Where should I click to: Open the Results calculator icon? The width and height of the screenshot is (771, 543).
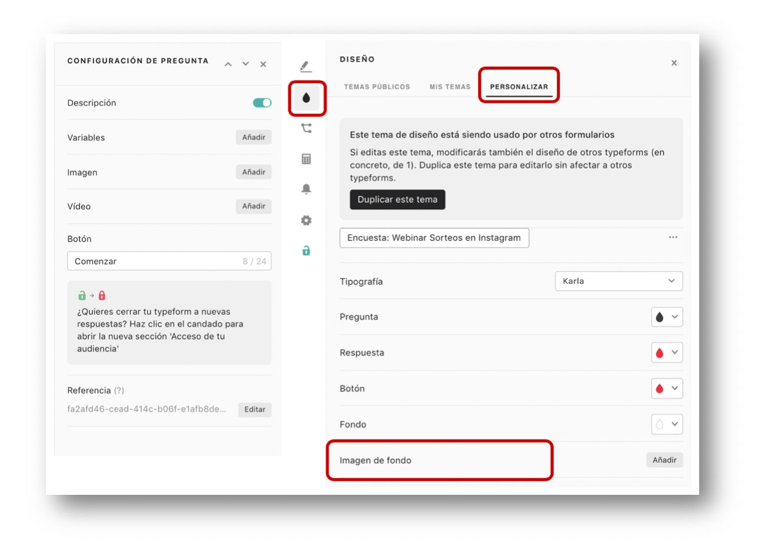[x=306, y=159]
